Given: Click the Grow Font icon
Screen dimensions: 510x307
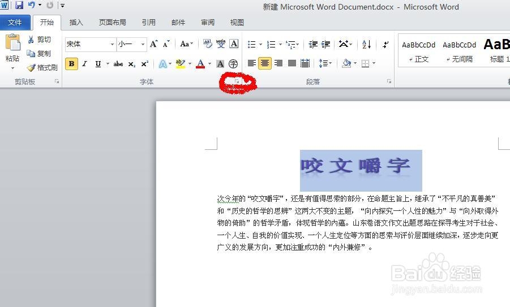Looking at the screenshot, I should (154, 44).
